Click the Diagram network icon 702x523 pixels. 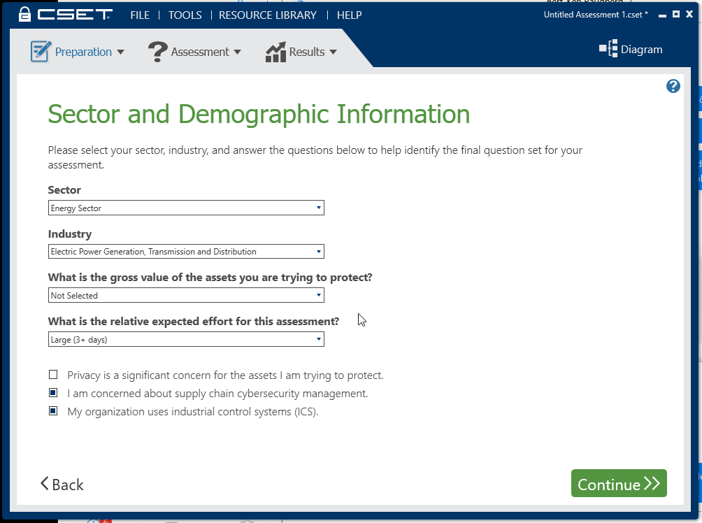608,48
